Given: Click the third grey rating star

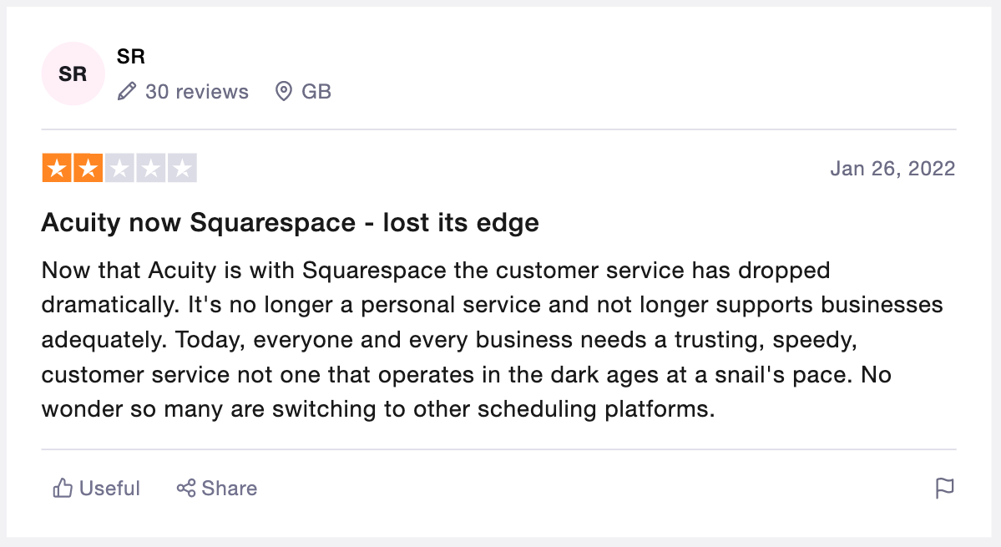Looking at the screenshot, I should (x=119, y=169).
